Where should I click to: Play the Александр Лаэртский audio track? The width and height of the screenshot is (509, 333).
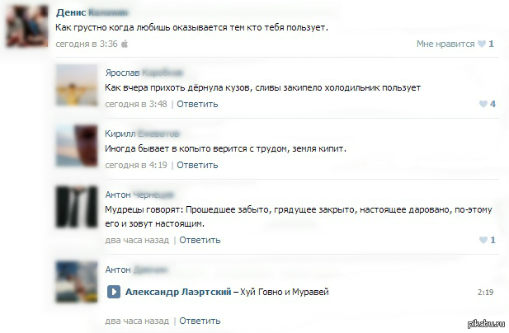(x=114, y=292)
